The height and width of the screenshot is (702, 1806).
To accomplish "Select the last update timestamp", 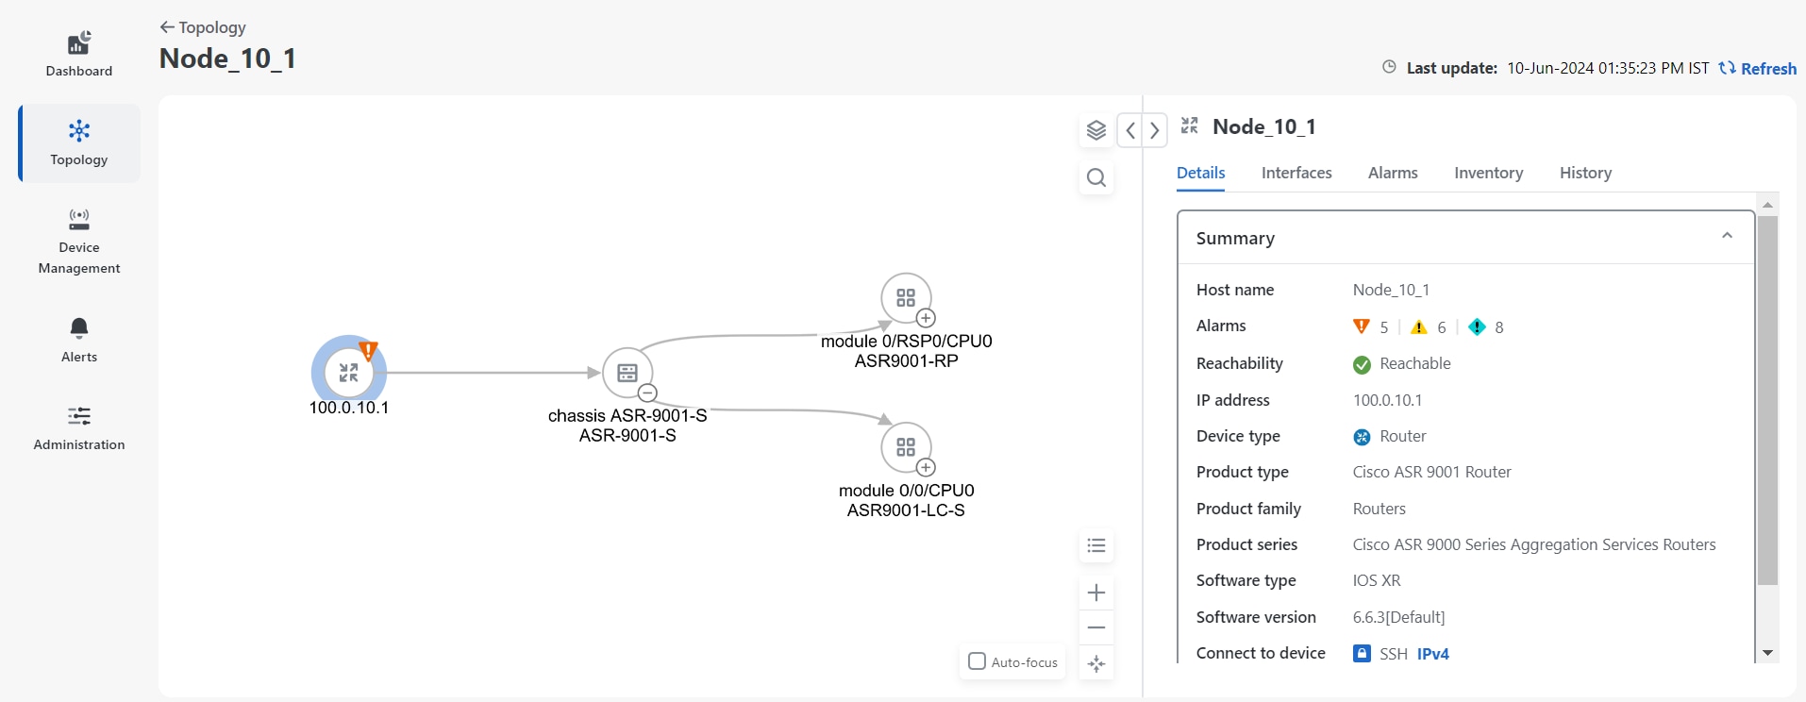I will (1608, 68).
